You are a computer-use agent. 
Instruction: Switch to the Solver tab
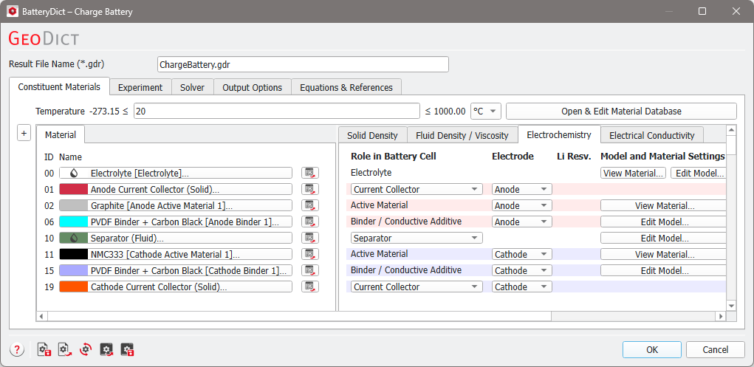pyautogui.click(x=192, y=88)
